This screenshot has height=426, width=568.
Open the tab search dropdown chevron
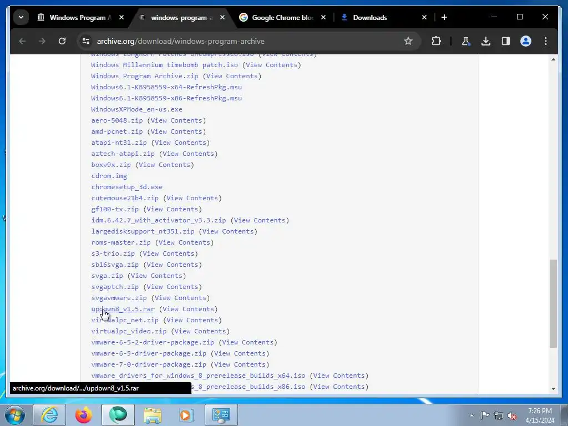[x=21, y=17]
